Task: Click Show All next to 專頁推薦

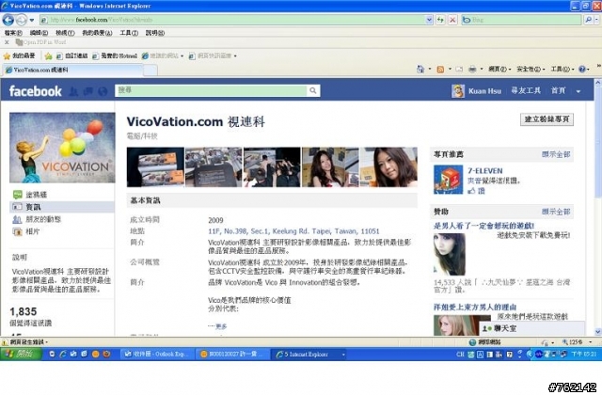Action: tap(556, 154)
